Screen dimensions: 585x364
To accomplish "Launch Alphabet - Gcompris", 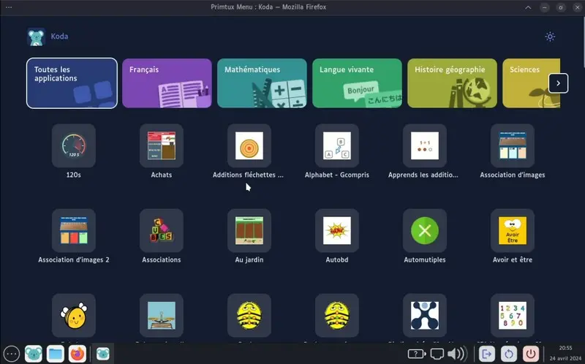I will [336, 146].
